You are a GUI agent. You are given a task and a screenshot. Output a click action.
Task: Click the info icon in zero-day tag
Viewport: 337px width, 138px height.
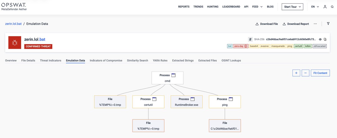[x=246, y=46]
